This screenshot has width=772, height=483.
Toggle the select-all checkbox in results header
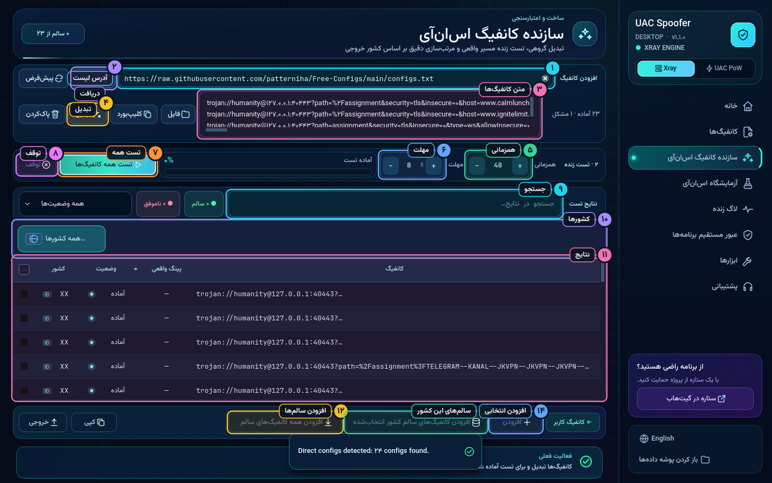pos(24,269)
